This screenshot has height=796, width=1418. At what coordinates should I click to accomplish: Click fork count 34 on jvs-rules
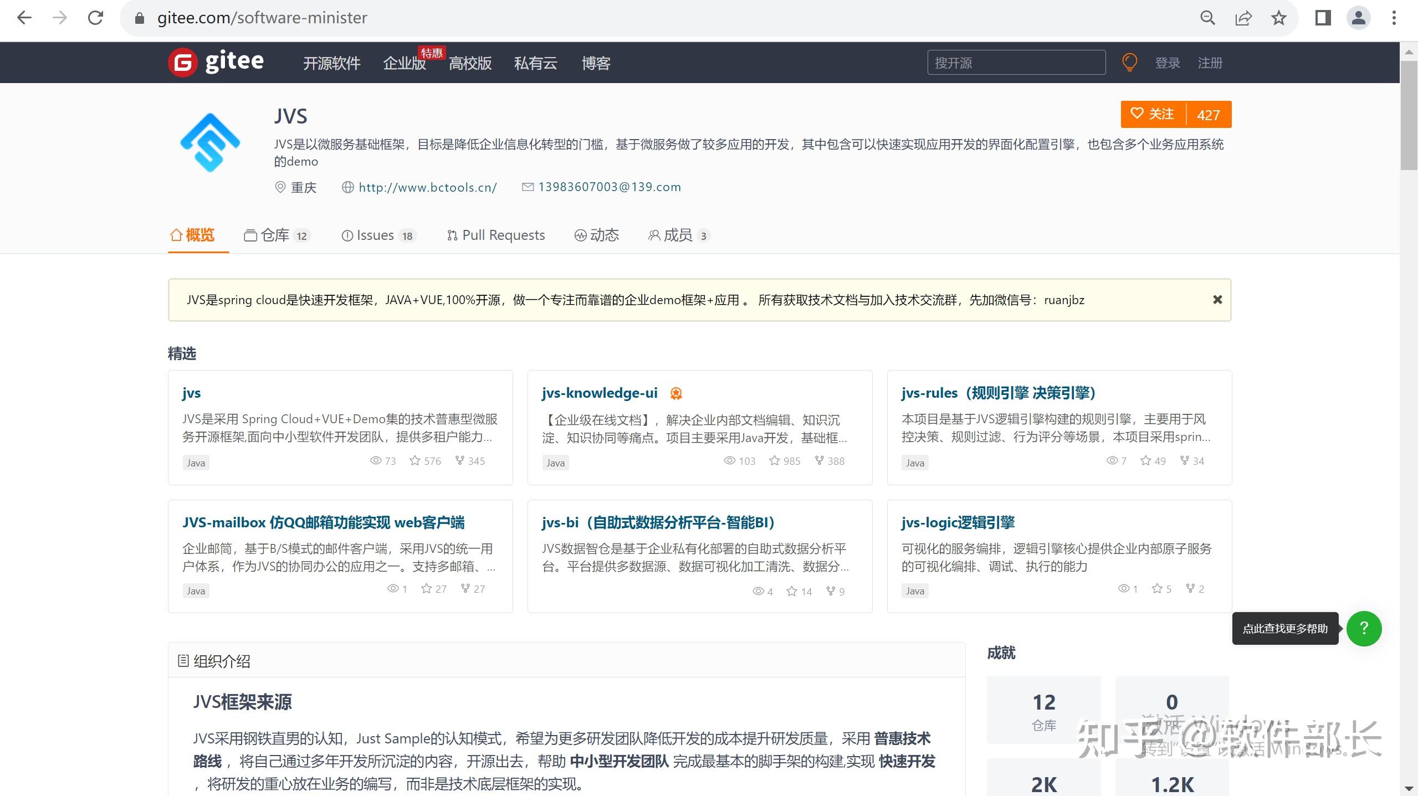click(x=1192, y=461)
